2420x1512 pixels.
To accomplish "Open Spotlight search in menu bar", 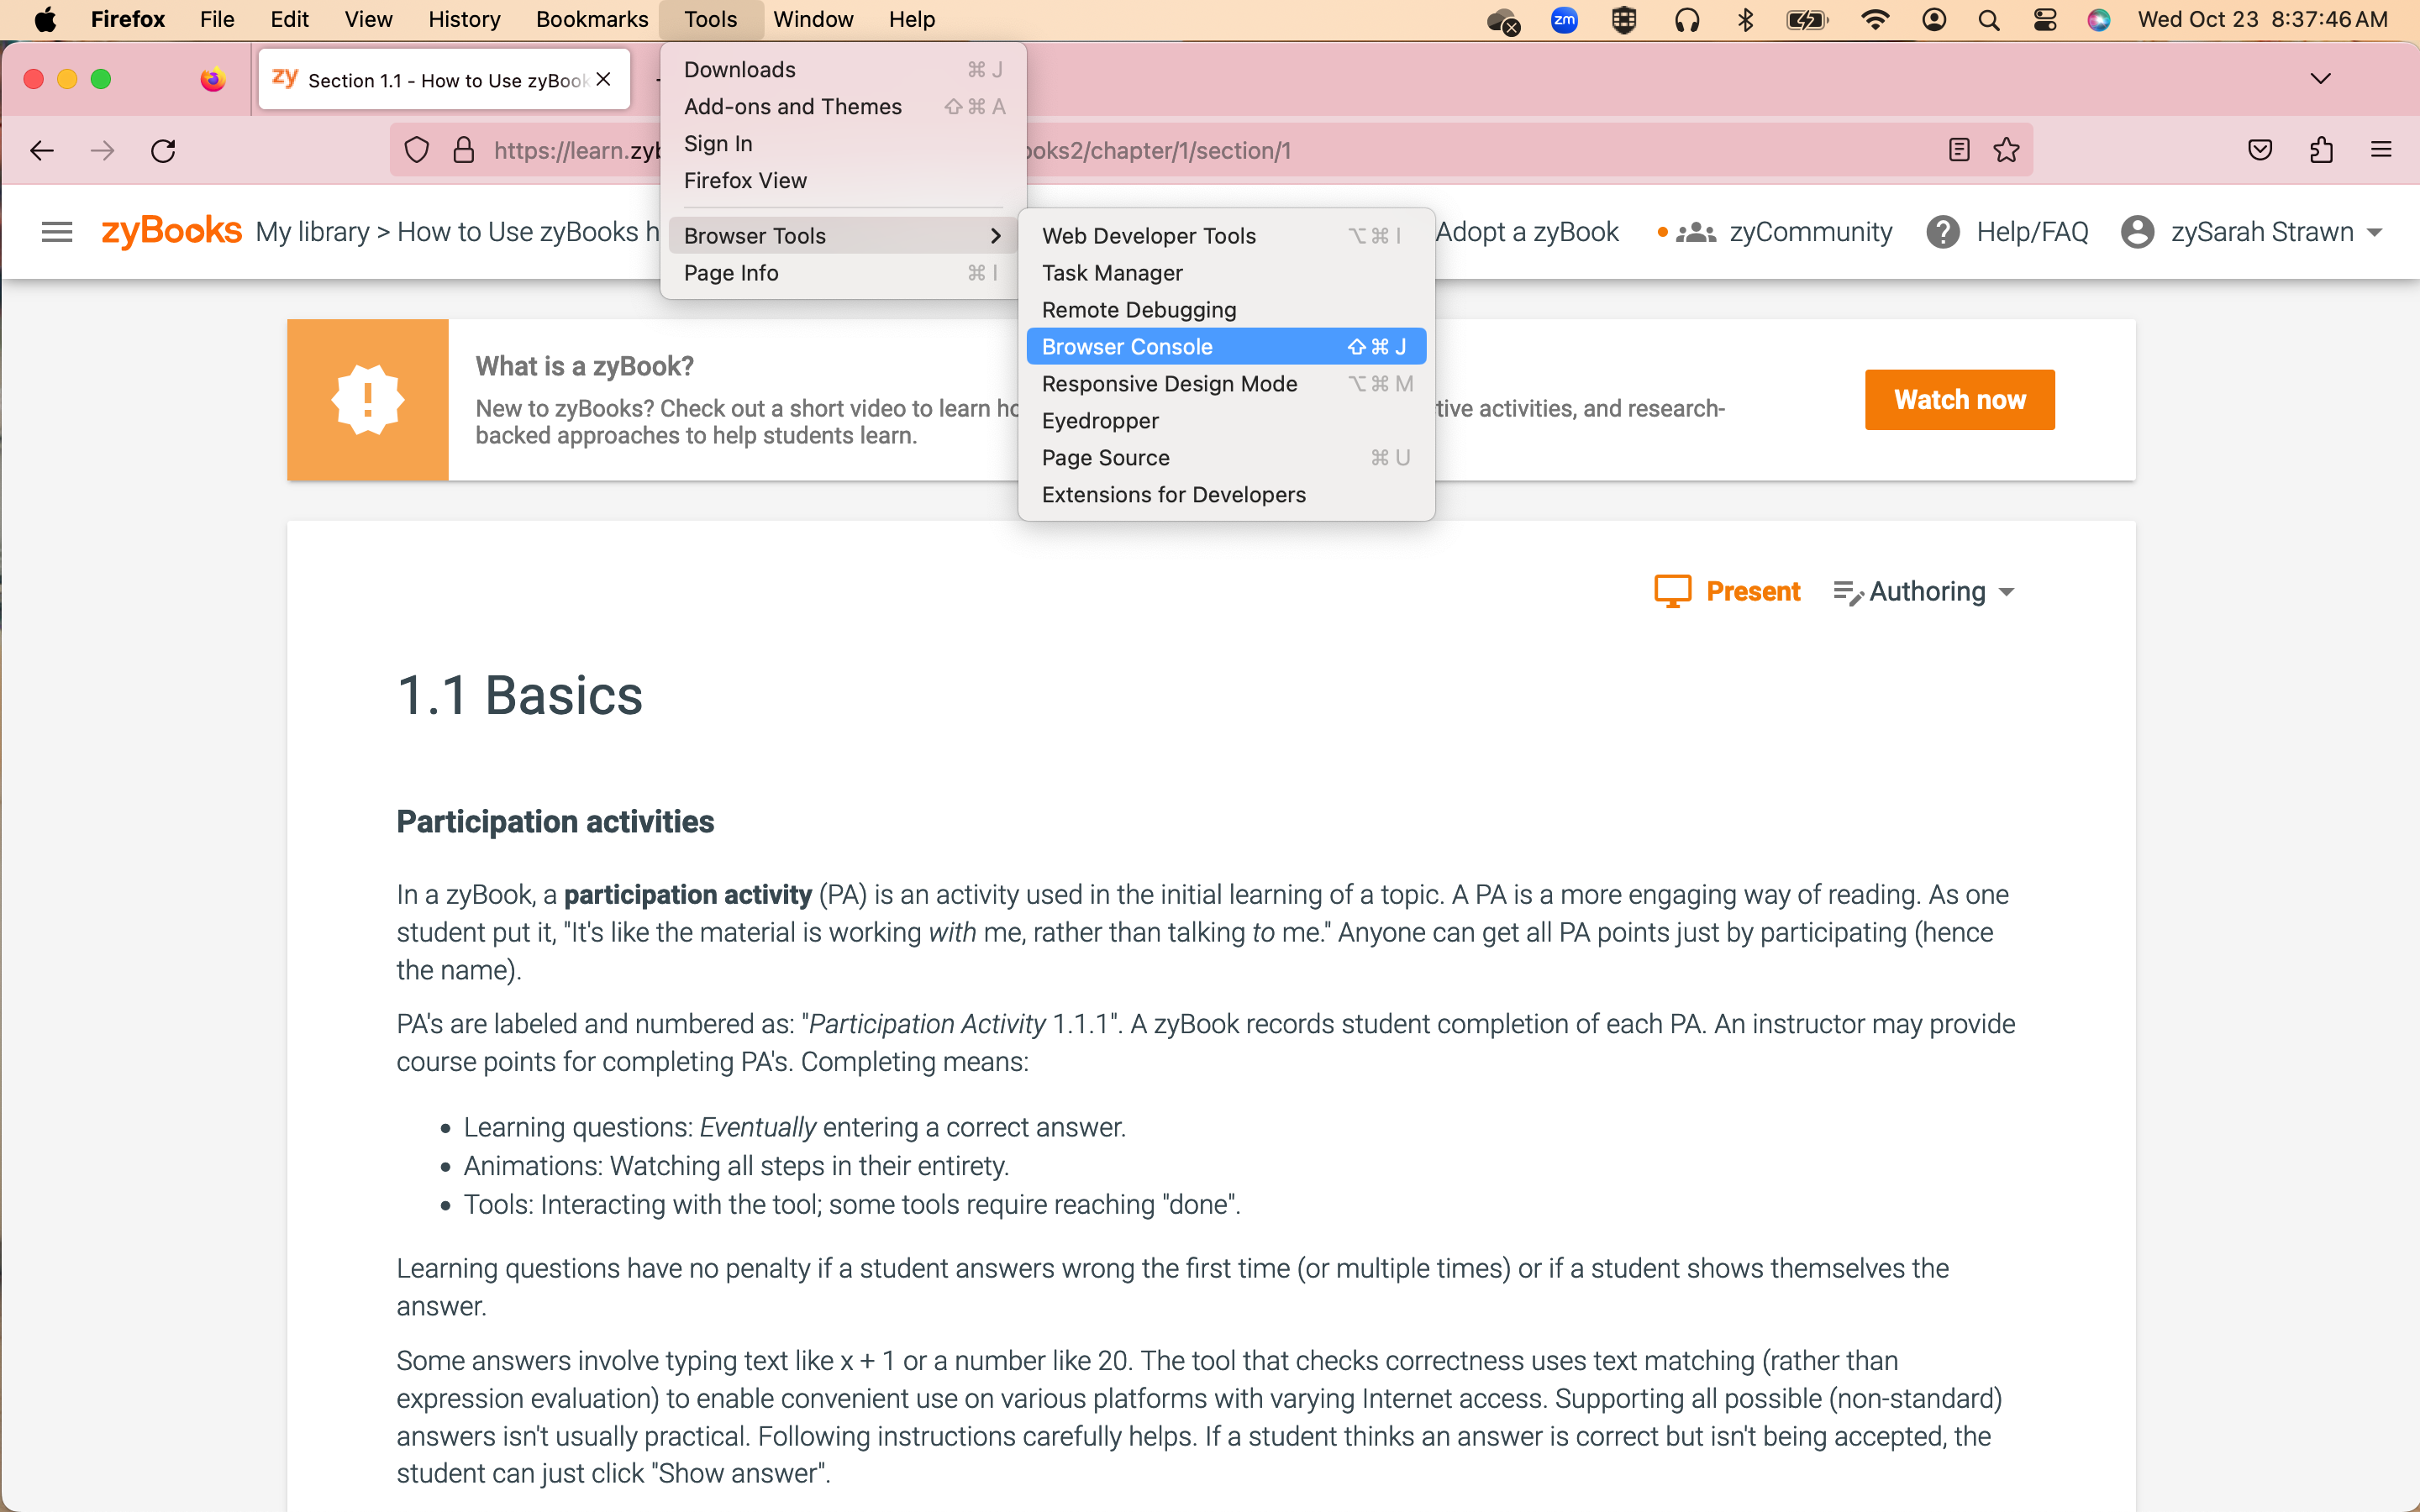I will click(x=1989, y=19).
